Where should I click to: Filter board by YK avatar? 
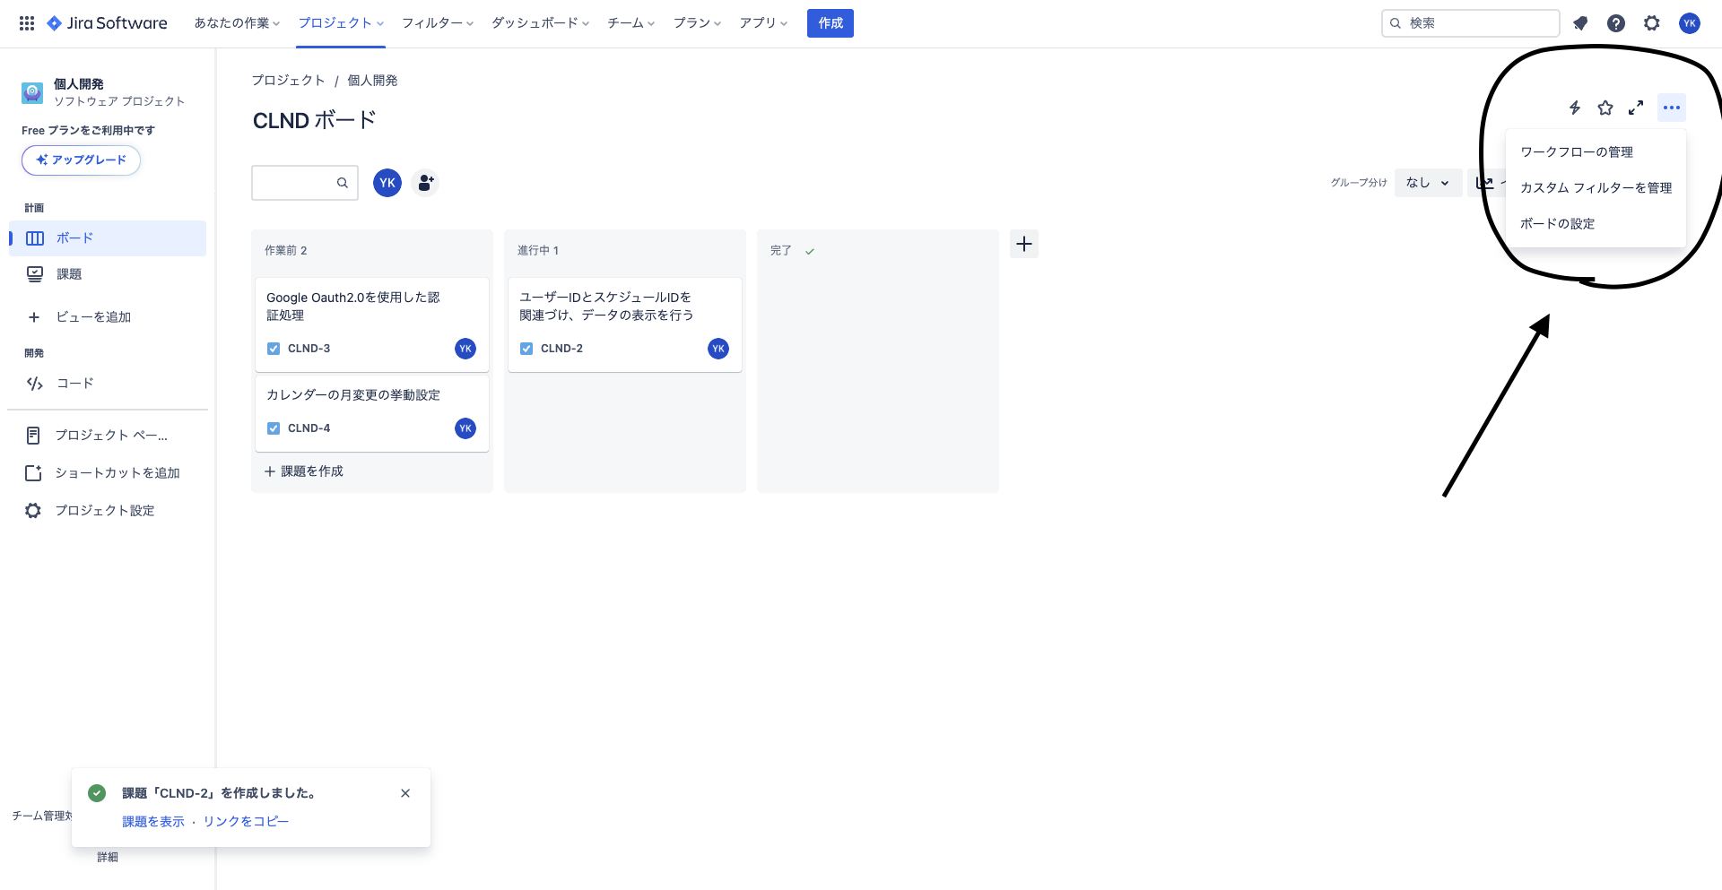pos(387,183)
